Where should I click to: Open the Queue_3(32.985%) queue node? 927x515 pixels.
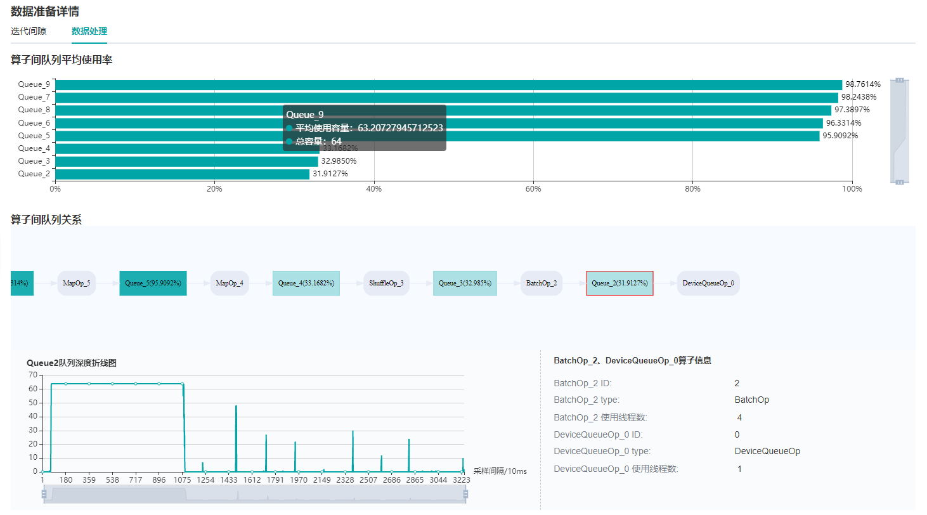coord(465,283)
